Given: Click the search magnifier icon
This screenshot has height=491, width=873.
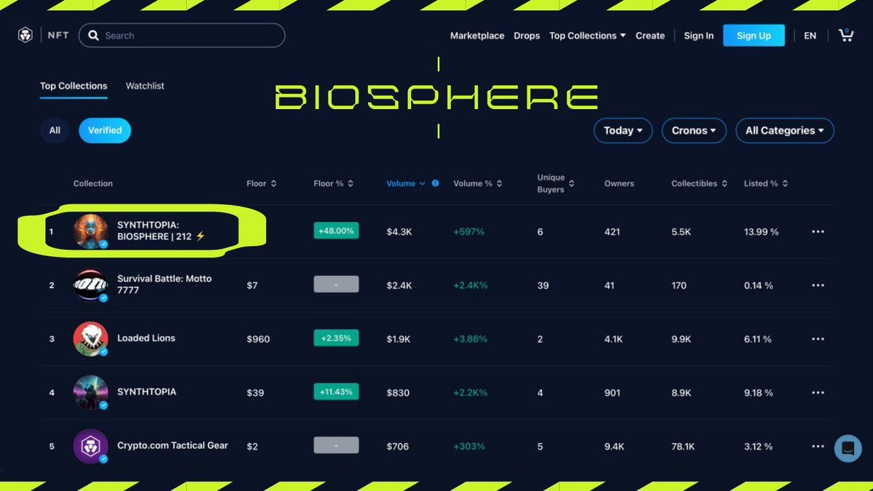Looking at the screenshot, I should pyautogui.click(x=92, y=35).
